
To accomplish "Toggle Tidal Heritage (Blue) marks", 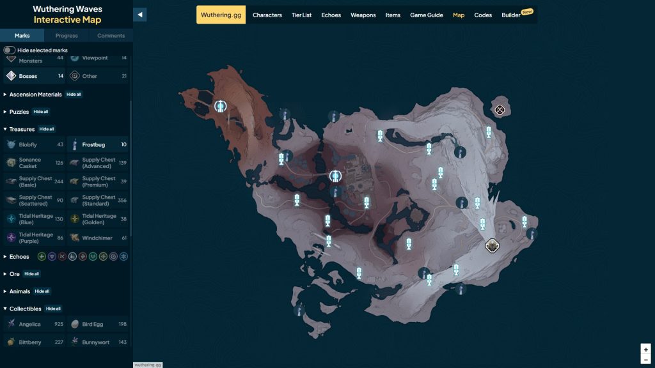I will coord(35,219).
